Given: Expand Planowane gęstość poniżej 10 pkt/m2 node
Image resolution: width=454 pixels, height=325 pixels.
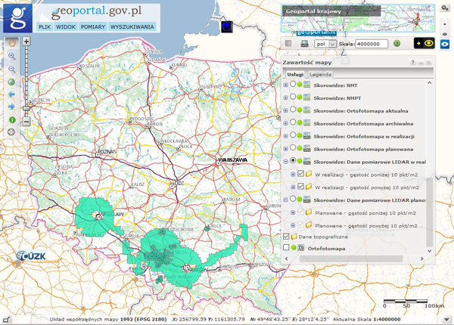Looking at the screenshot, I should point(293,213).
